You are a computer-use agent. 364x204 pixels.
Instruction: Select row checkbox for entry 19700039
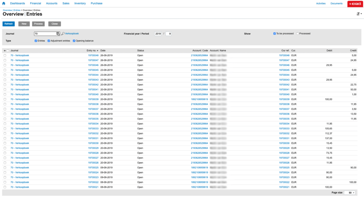5,100
